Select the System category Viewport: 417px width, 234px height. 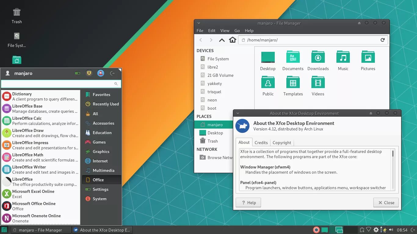tap(102, 199)
